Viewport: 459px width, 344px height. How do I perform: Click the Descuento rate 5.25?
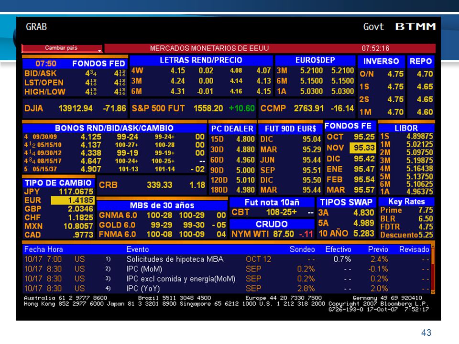point(426,235)
